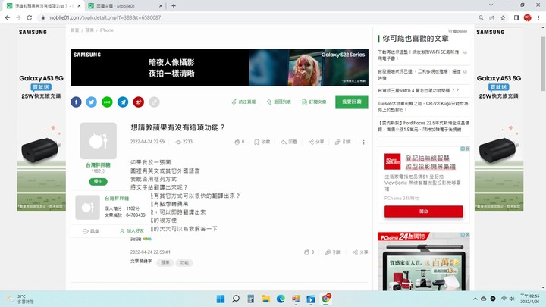Image resolution: width=546 pixels, height=307 pixels.
Task: Show hidden system tray icons
Action: (x=475, y=299)
